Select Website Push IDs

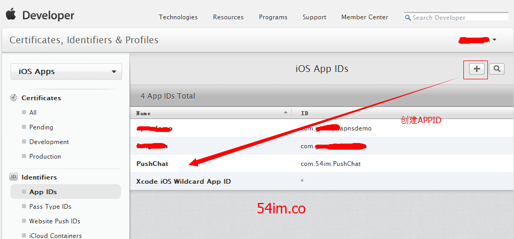[x=54, y=221]
